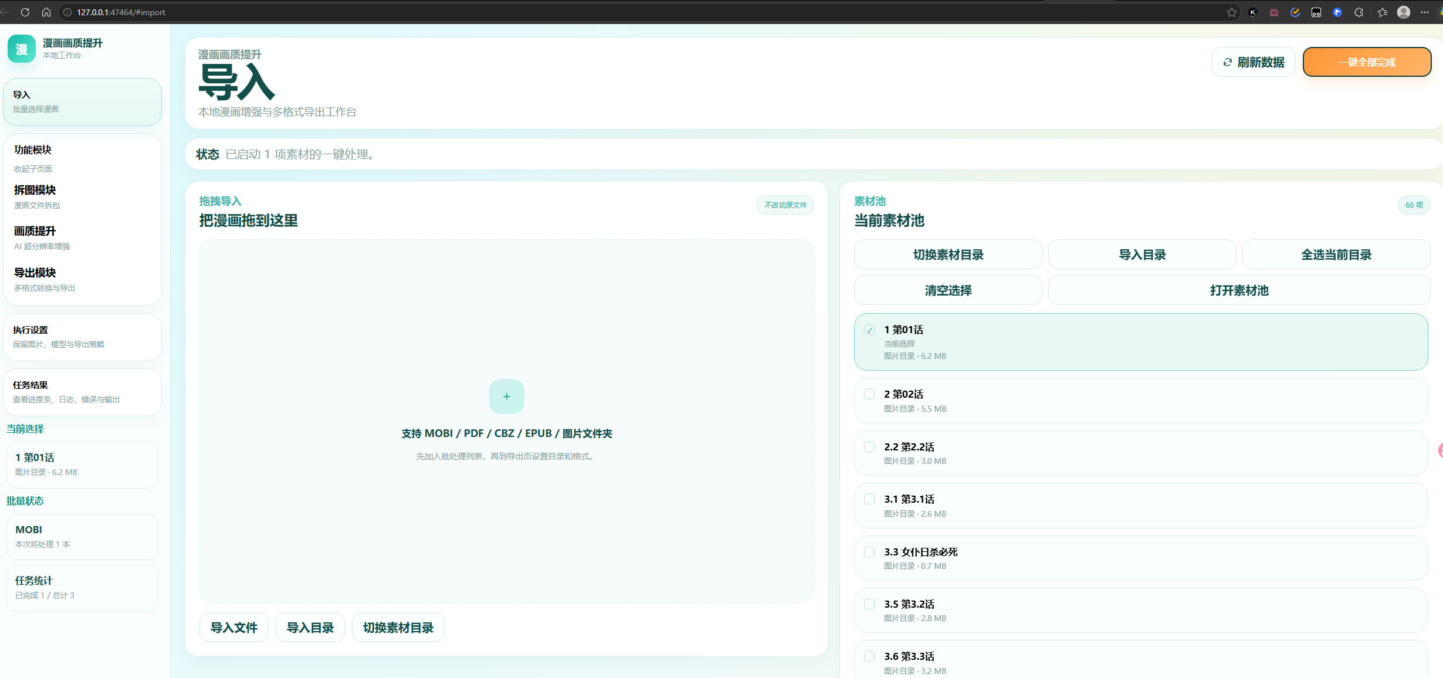Open 任务结果 sidebar section

tap(82, 392)
